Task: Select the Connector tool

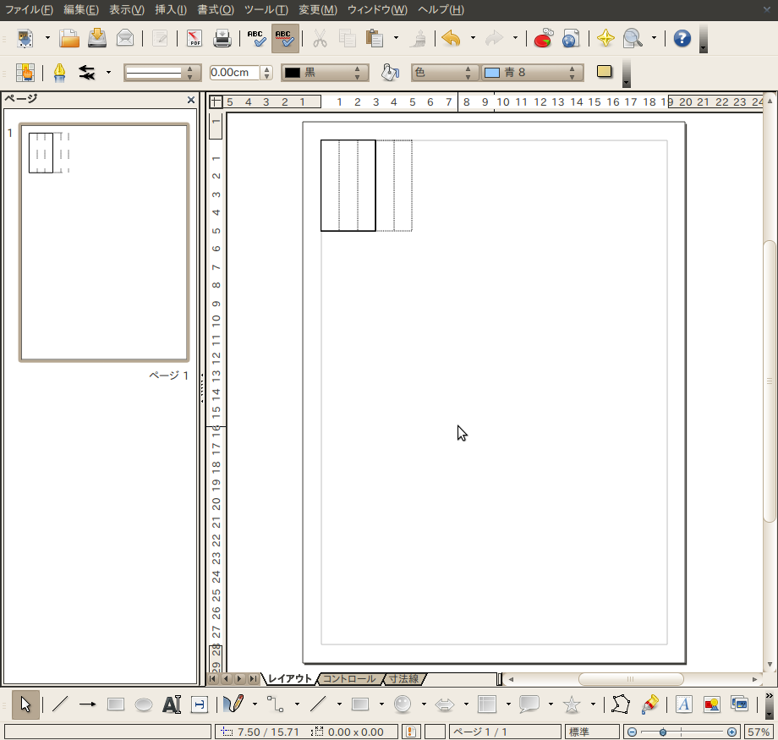Action: pyautogui.click(x=276, y=704)
